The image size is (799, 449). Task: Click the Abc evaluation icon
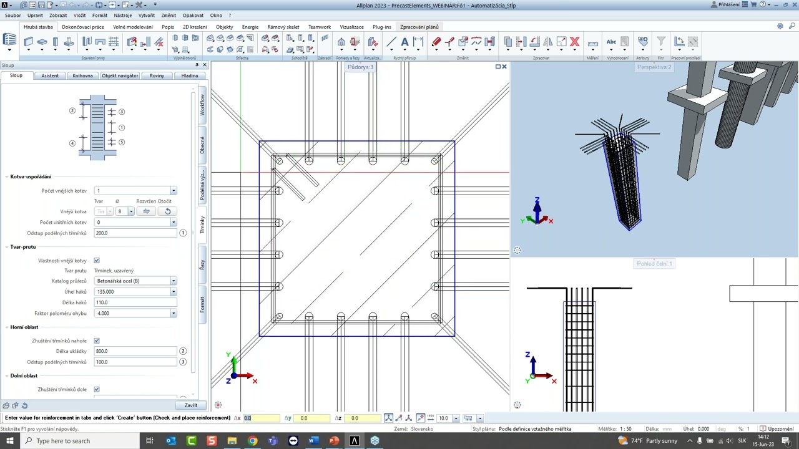click(612, 42)
